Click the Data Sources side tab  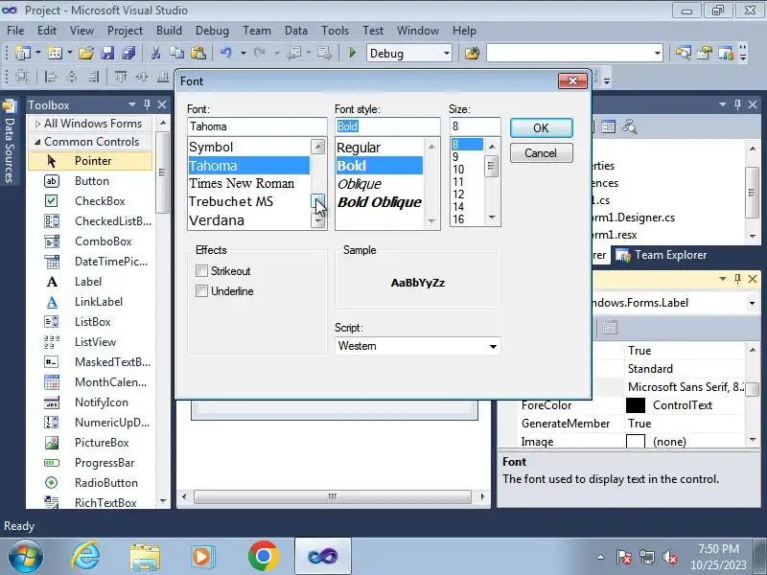pos(10,143)
